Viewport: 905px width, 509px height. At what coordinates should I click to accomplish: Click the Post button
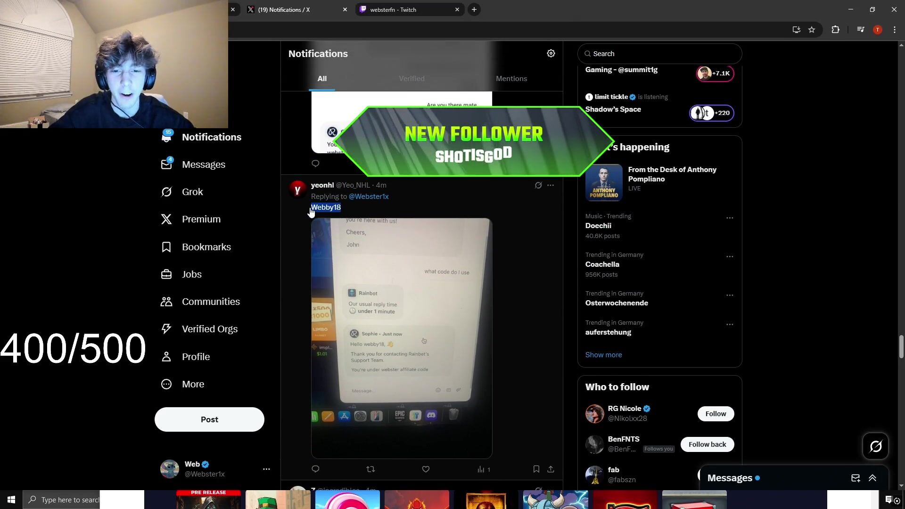(x=209, y=419)
